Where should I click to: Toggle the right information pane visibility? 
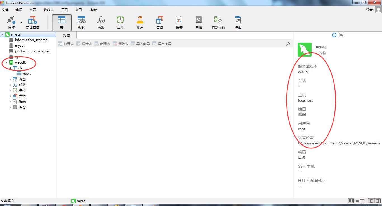[x=378, y=201]
